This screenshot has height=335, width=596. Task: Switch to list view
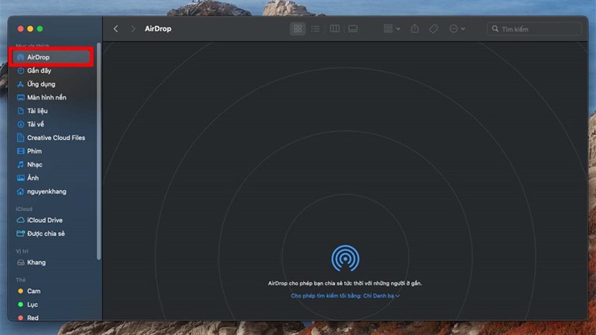pos(315,29)
